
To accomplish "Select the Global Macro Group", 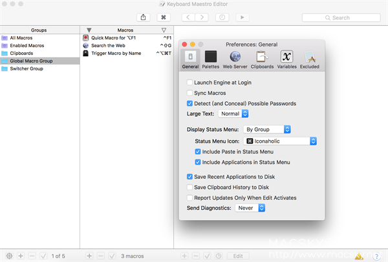I will tap(40, 61).
